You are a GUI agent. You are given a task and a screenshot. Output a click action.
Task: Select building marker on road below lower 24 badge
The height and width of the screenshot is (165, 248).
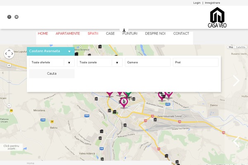coord(167,156)
